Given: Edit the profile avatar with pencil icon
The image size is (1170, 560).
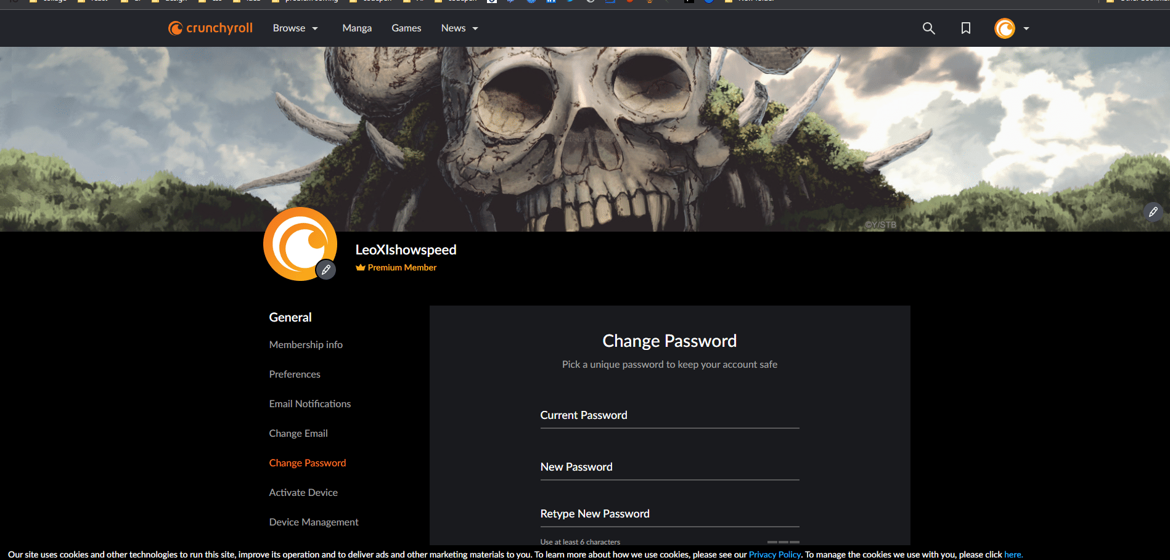Looking at the screenshot, I should coord(326,270).
